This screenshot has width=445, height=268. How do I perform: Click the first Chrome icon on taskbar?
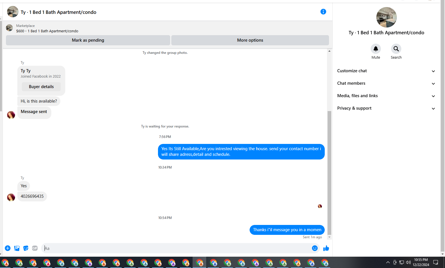(5, 263)
